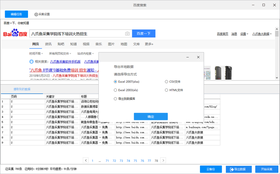The width and height of the screenshot is (280, 174).
Task: Click the 开始采集 button
Action: [x=267, y=169]
